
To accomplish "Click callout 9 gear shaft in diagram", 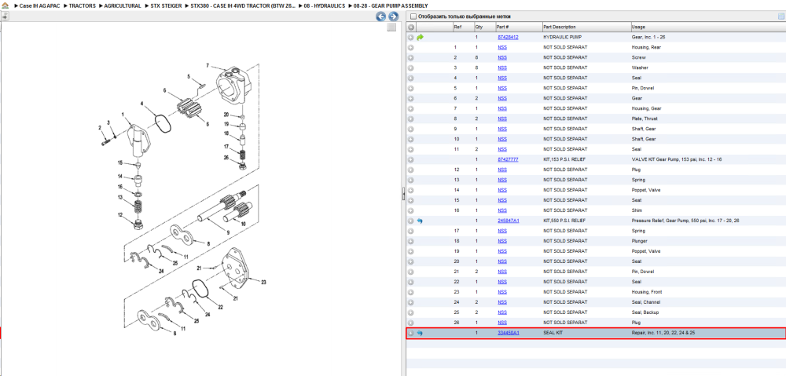I will 228,233.
